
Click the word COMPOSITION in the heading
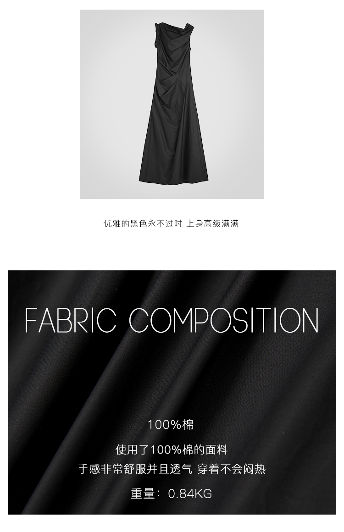[224, 321]
